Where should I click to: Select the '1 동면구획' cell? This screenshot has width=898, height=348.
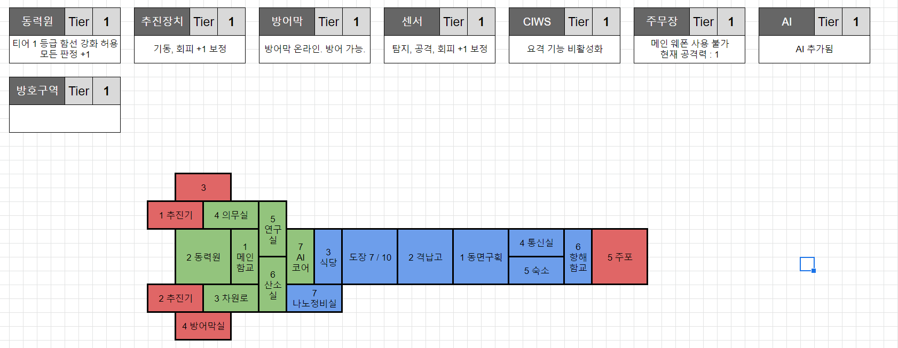[481, 257]
